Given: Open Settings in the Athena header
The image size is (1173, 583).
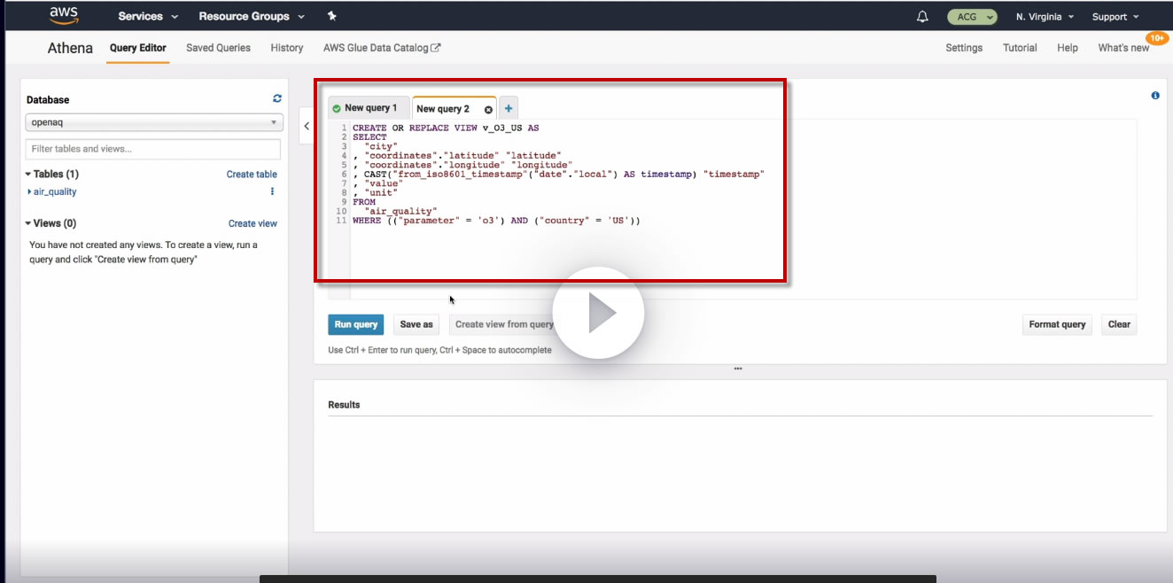Looking at the screenshot, I should click(x=964, y=48).
